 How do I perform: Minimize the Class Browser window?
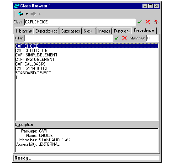click(145, 6)
